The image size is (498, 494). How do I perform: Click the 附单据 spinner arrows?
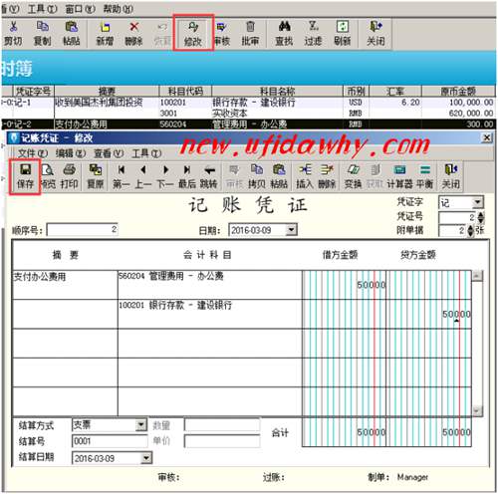pyautogui.click(x=470, y=230)
